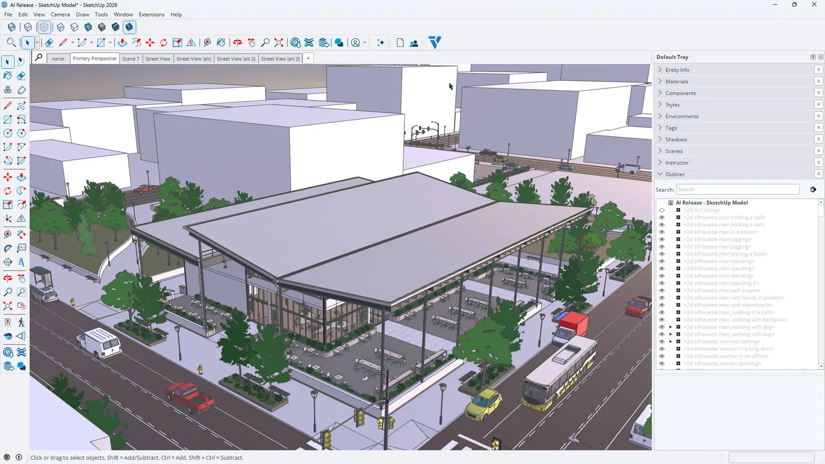Click the search scenes magnifier beside the Aerial tab
Viewport: 825px width, 464px height.
39,58
